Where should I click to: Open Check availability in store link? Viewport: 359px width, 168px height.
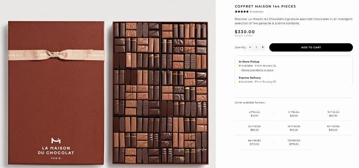click(x=257, y=70)
